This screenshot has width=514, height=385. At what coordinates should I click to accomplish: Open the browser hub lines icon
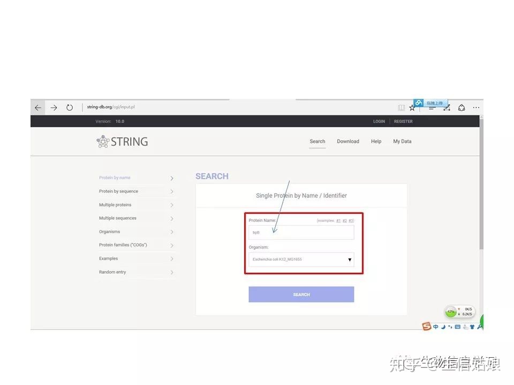click(x=432, y=108)
